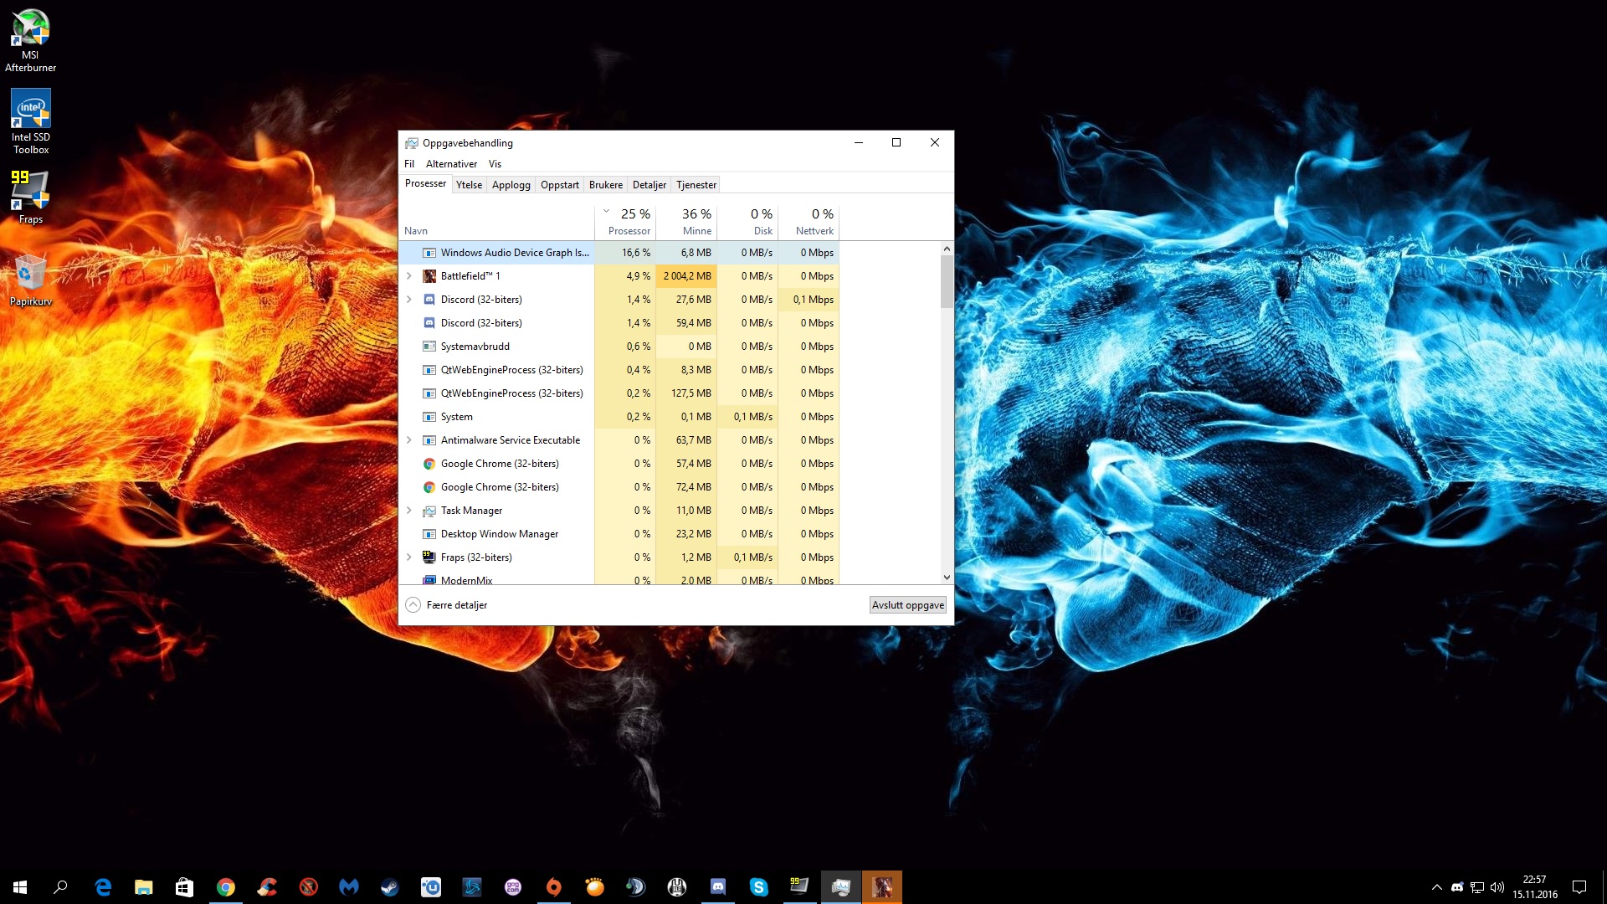
Task: Expand the Discord process using 27,6 MB
Action: [409, 299]
